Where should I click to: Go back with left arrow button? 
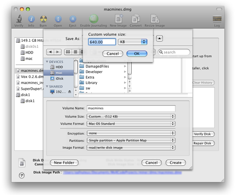[50, 52]
